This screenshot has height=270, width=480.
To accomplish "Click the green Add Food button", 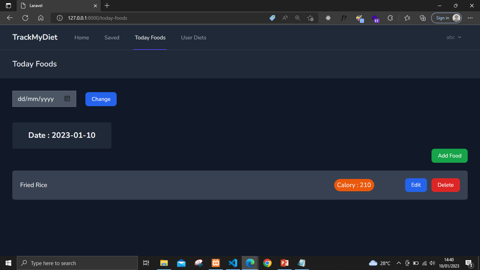I will [x=449, y=155].
